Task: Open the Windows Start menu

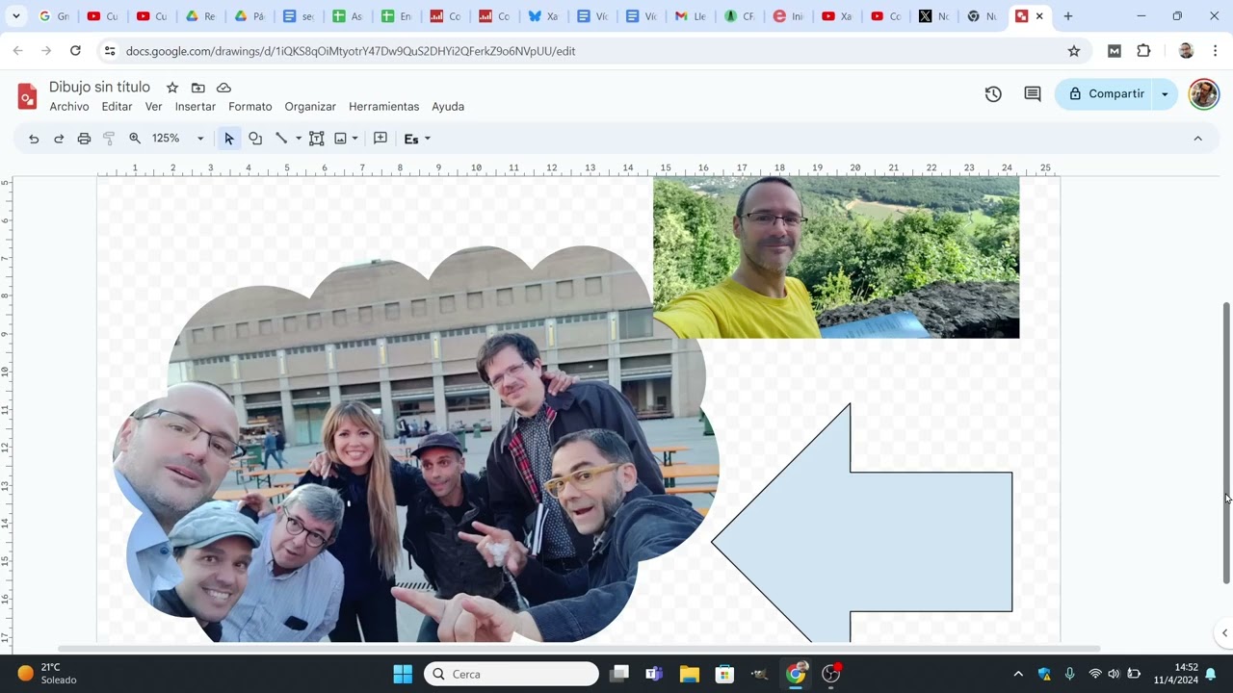Action: pos(403,674)
